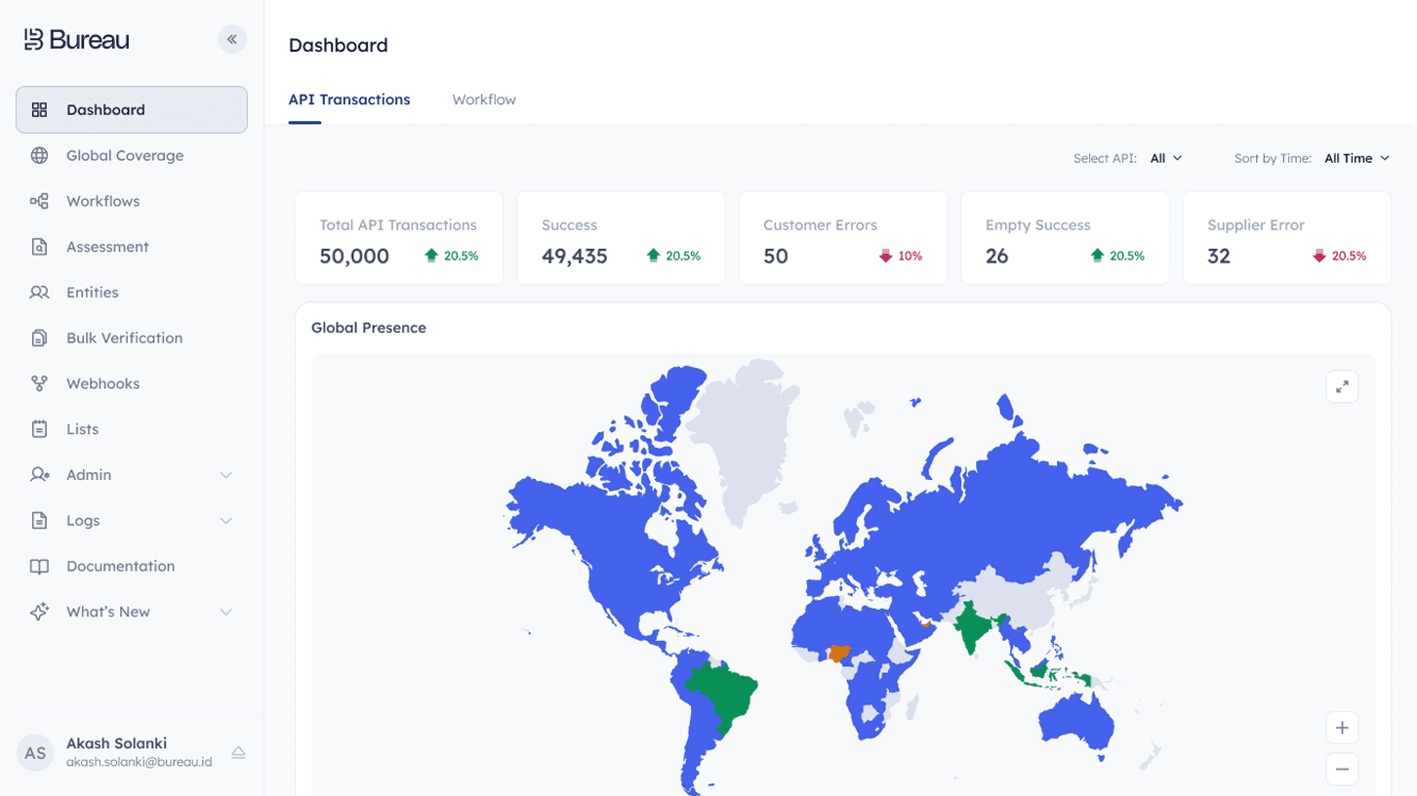Click the green up arrow in the Total API Transactions card
This screenshot has height=796, width=1417.
pos(431,256)
